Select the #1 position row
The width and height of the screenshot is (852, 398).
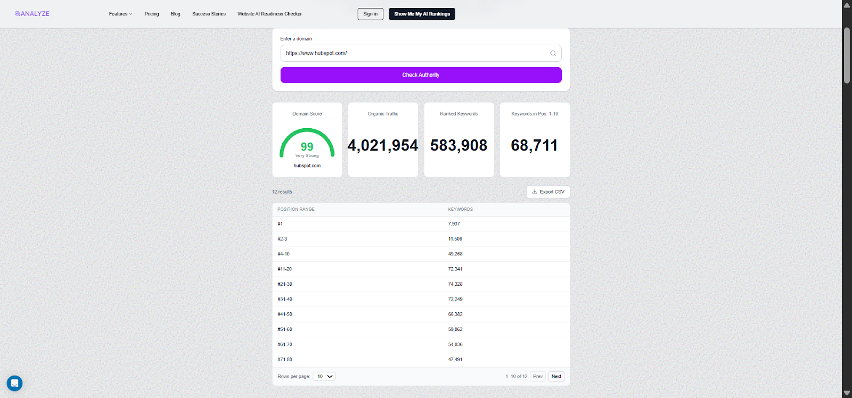pos(421,224)
